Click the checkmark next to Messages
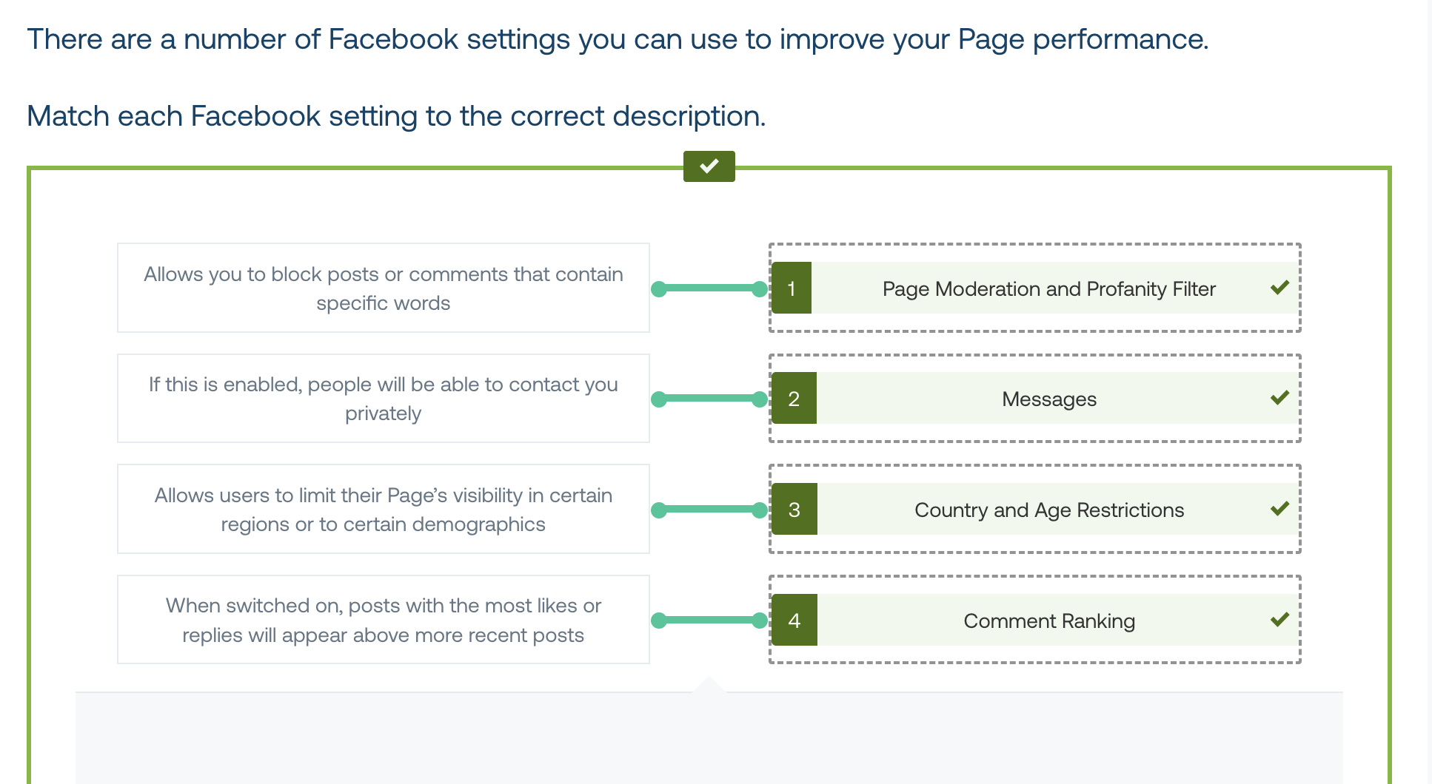The image size is (1432, 784). pos(1279,398)
